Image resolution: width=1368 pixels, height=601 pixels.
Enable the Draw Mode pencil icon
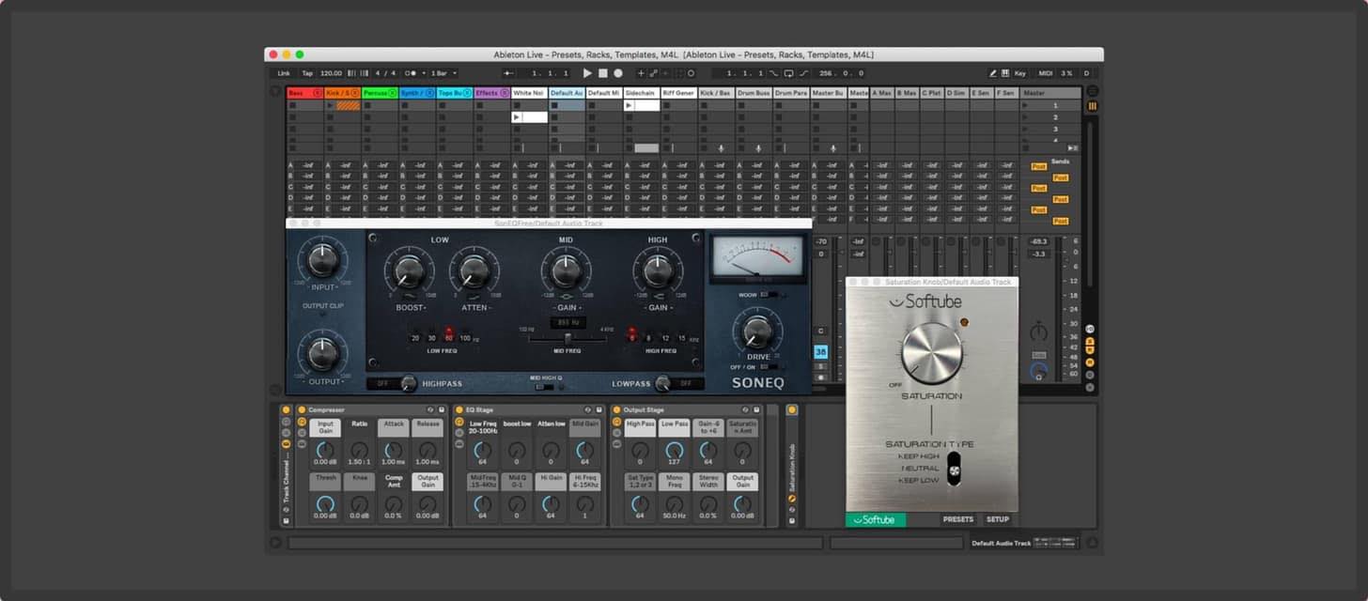(x=992, y=72)
